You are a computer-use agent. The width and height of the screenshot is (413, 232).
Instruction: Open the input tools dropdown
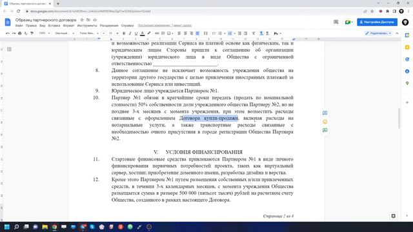click(277, 34)
